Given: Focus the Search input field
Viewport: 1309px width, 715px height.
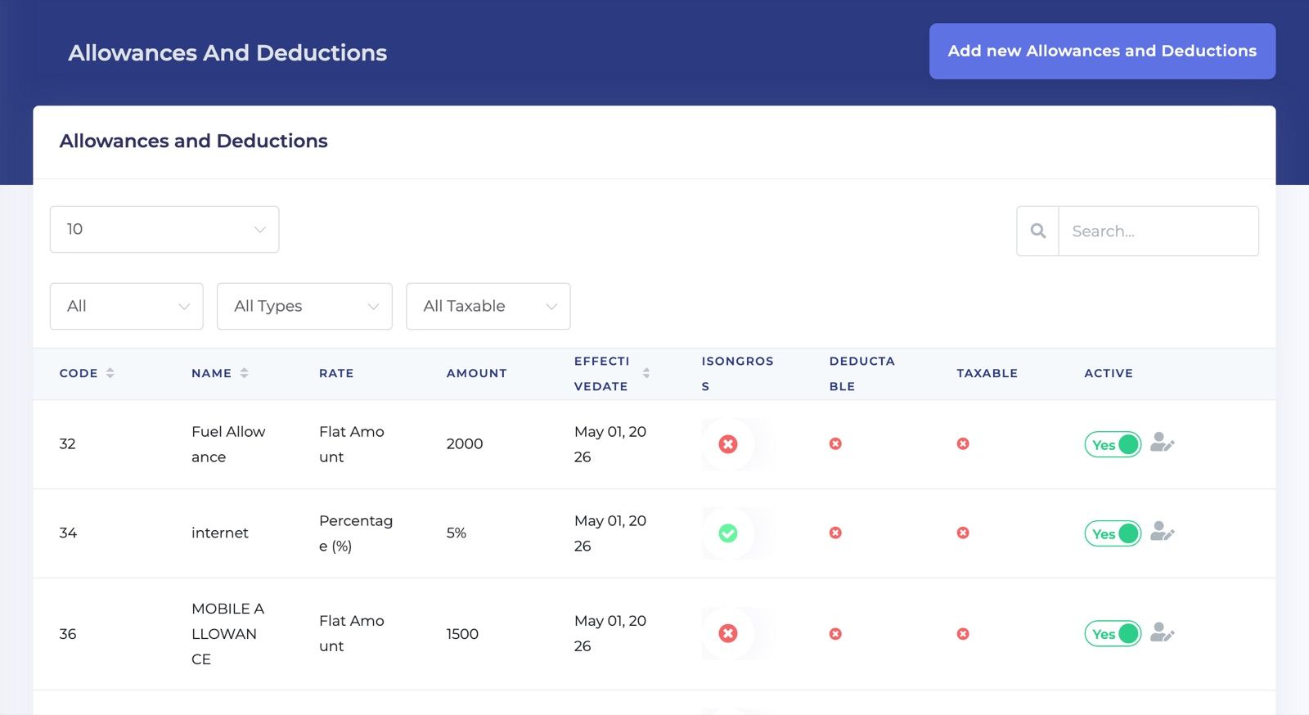Looking at the screenshot, I should tap(1158, 231).
